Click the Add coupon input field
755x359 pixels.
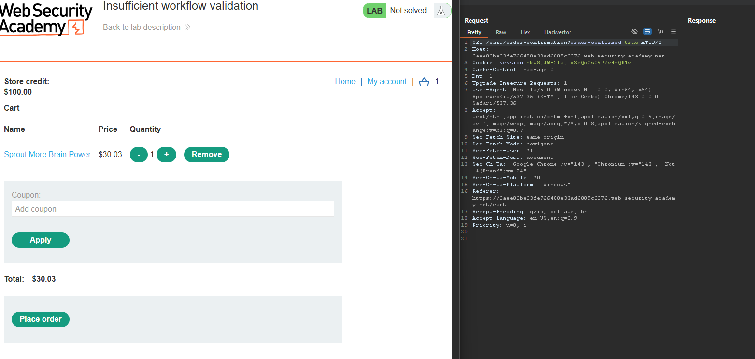173,209
